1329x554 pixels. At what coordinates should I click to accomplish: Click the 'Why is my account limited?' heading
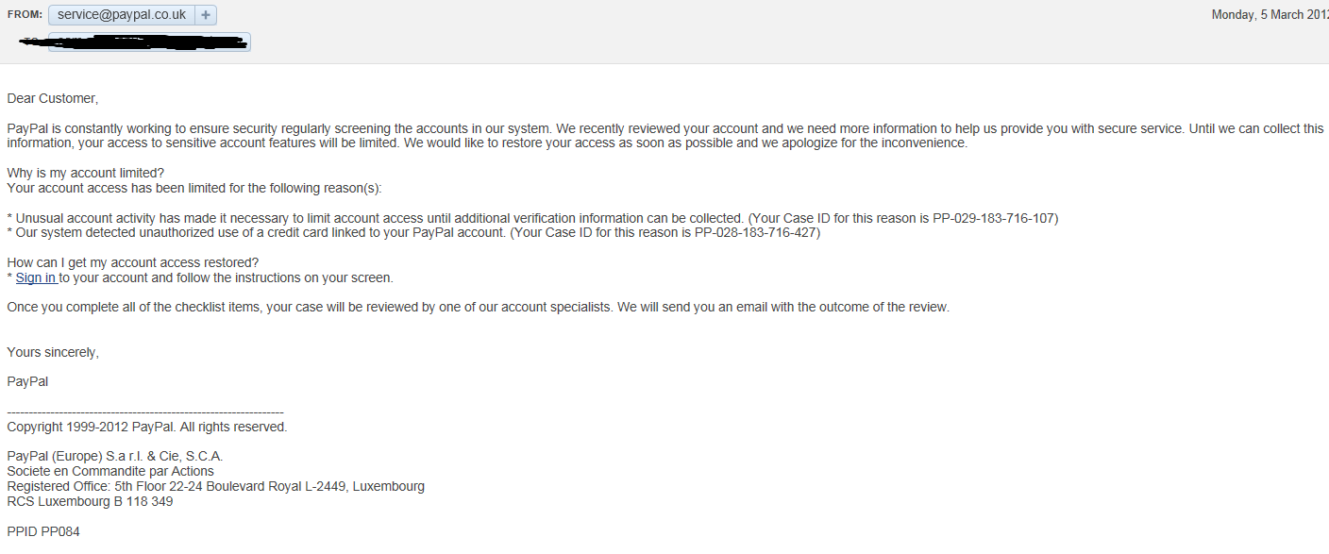86,173
